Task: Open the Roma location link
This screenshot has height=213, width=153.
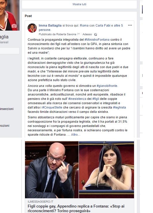Action: (84, 25)
